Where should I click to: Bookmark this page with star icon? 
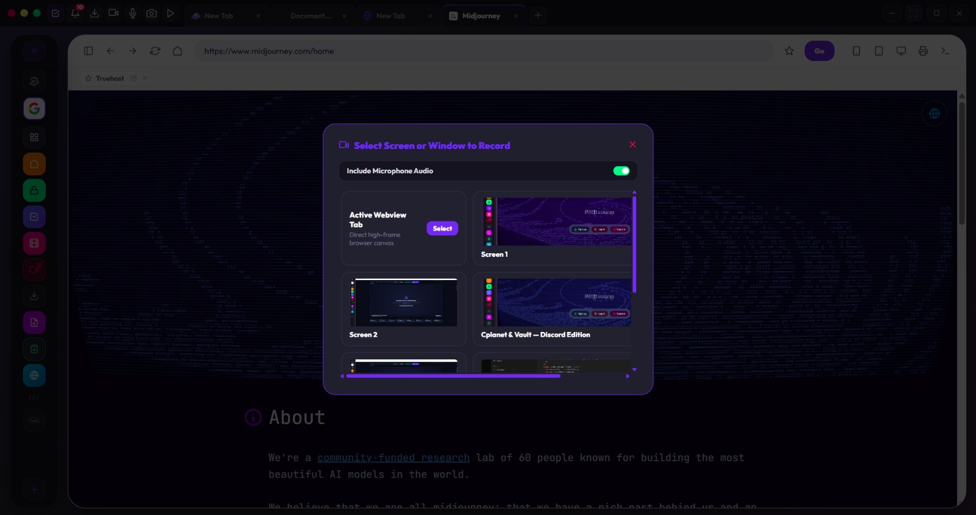coord(789,51)
